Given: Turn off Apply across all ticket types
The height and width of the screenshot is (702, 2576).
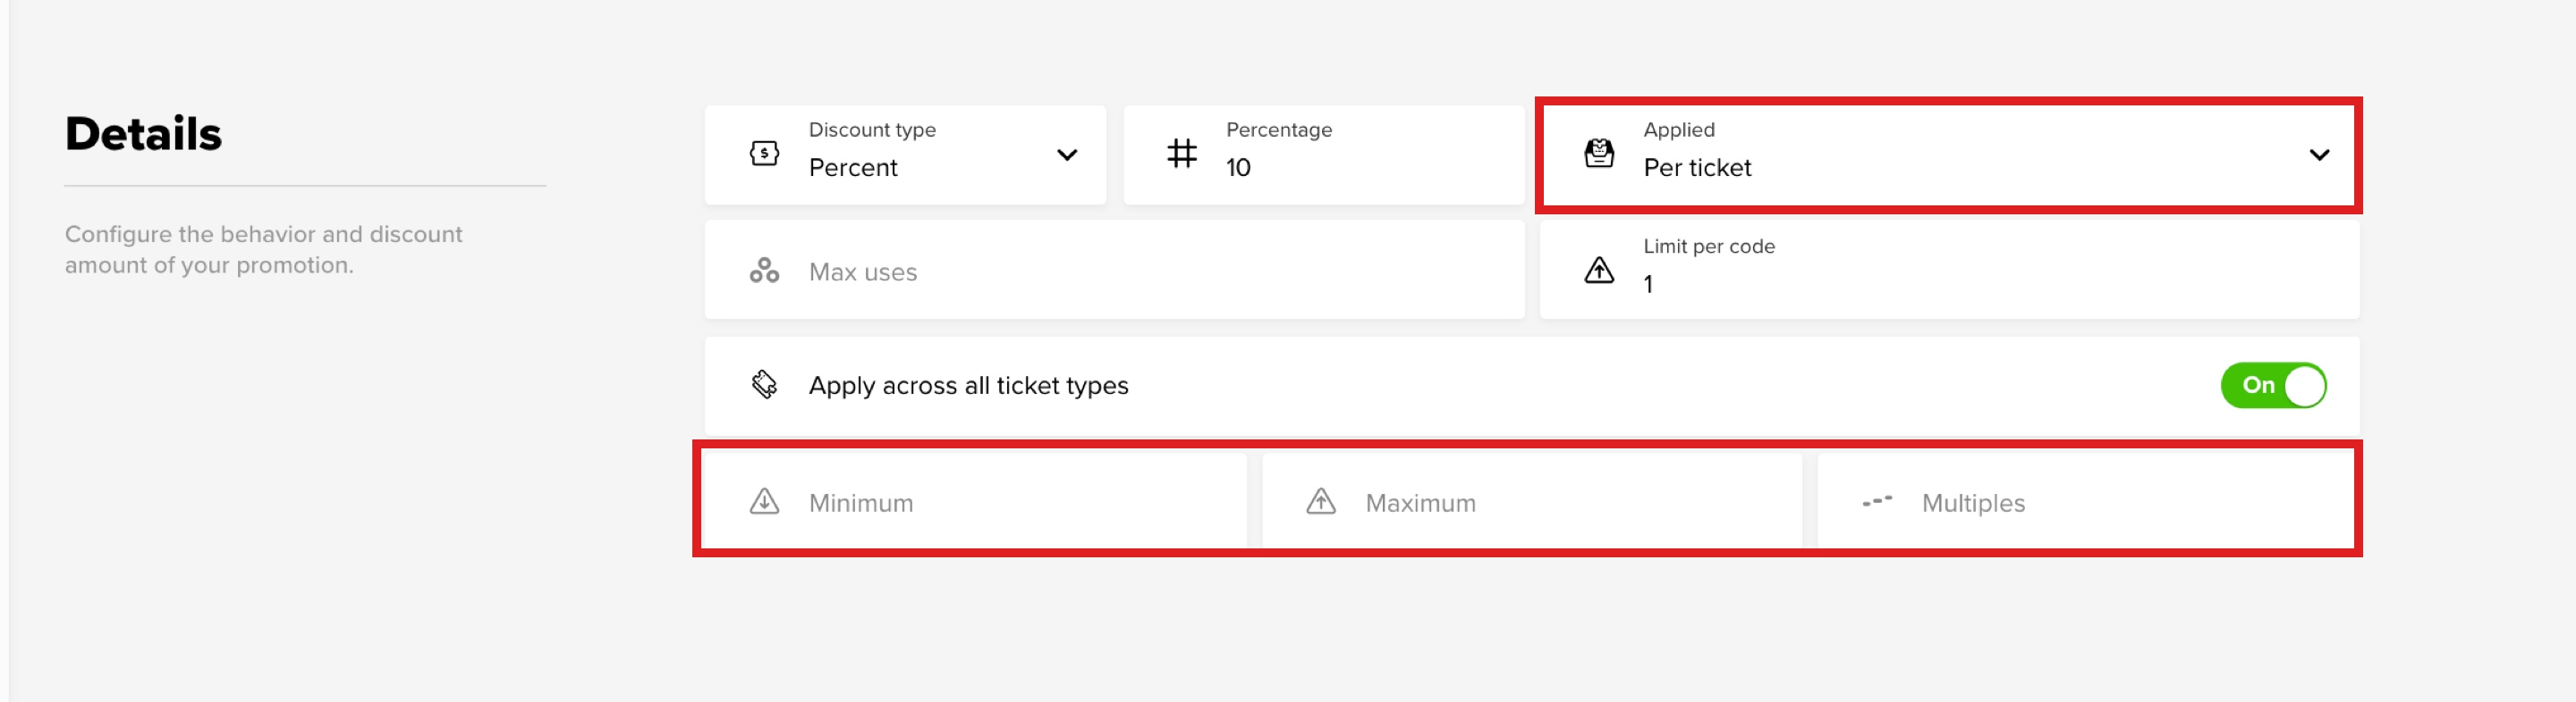Looking at the screenshot, I should coord(2273,386).
